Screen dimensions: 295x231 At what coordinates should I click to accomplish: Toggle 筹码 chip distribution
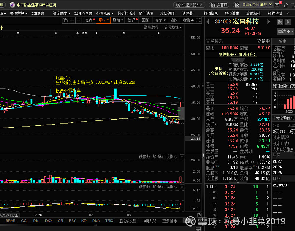tap(132, 20)
